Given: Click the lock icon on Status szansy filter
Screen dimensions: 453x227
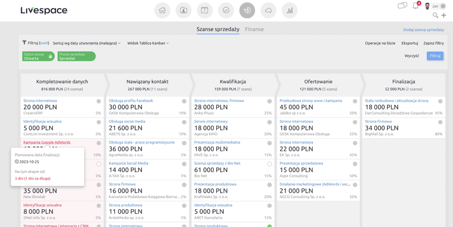Looking at the screenshot, I should pos(51,56).
